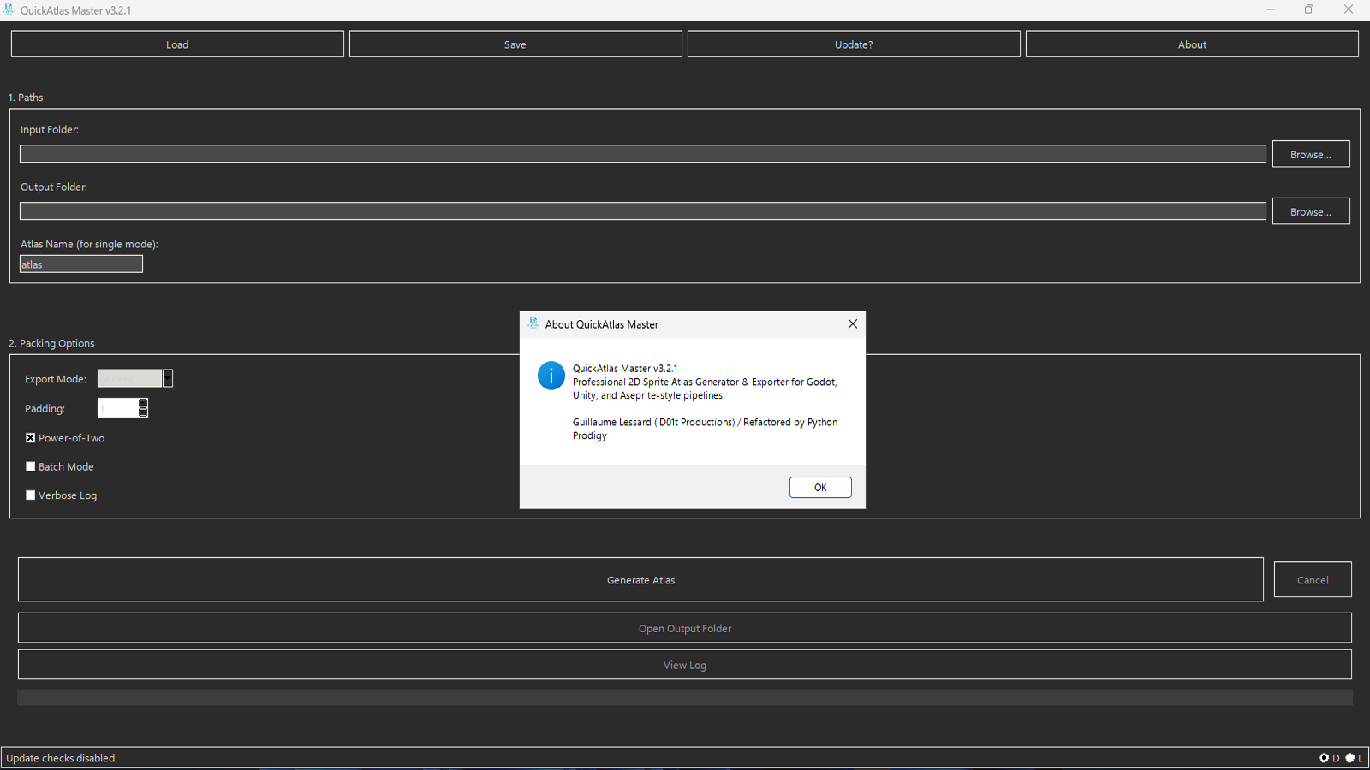Click the Save button in the top toolbar

pyautogui.click(x=515, y=44)
